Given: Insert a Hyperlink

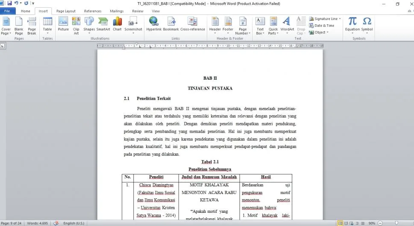Looking at the screenshot, I should pyautogui.click(x=154, y=24).
